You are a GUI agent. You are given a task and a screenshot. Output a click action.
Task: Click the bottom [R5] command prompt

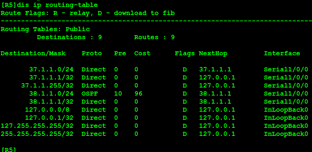pyautogui.click(x=8, y=150)
